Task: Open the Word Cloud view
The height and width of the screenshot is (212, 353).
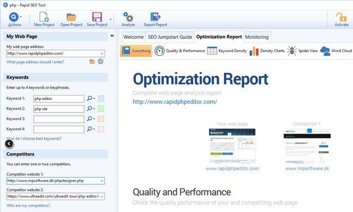Action: tap(336, 51)
